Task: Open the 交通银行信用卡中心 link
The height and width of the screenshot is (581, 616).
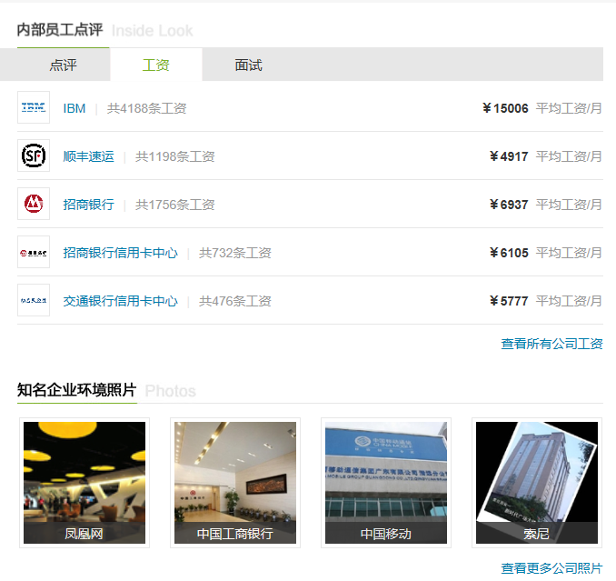Action: (120, 301)
